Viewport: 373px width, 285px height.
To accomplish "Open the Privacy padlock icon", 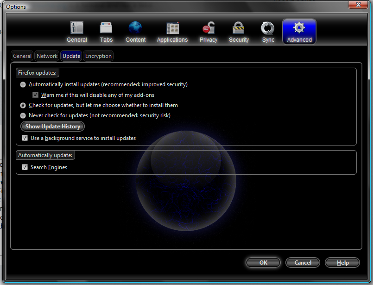I will pyautogui.click(x=208, y=29).
